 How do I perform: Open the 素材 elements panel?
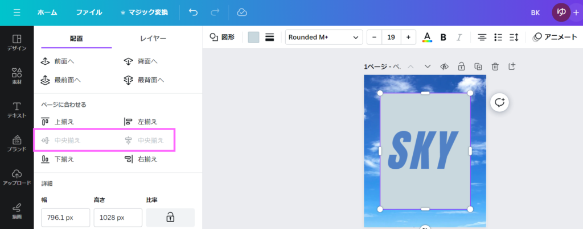(x=17, y=76)
